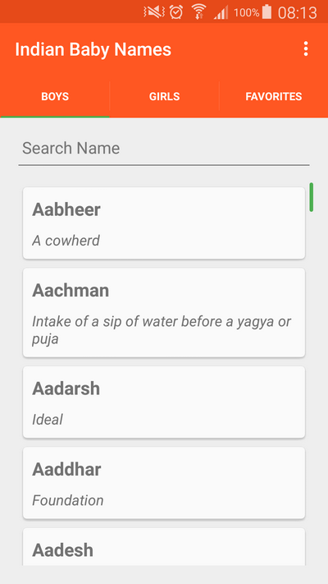Viewport: 328px width, 584px height.
Task: Open the Aabheer name card
Action: click(164, 223)
